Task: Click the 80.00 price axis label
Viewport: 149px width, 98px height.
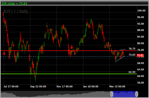Action: coord(141,43)
